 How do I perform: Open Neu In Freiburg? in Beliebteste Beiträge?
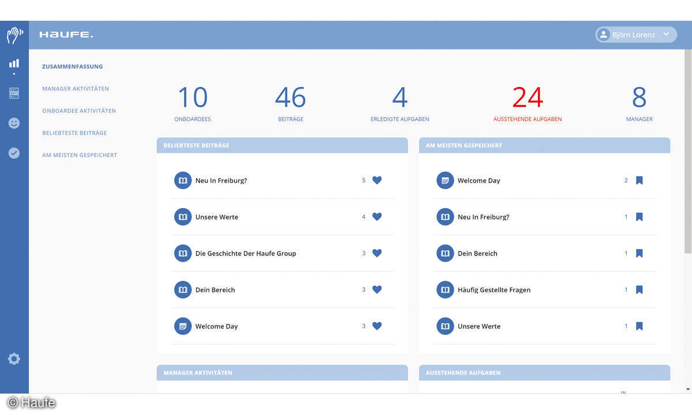coord(221,180)
